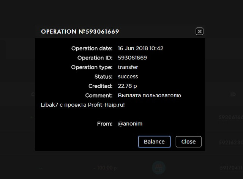Click the Profit-Haip.ru text in the comment
This screenshot has height=179, width=243.
[x=106, y=105]
